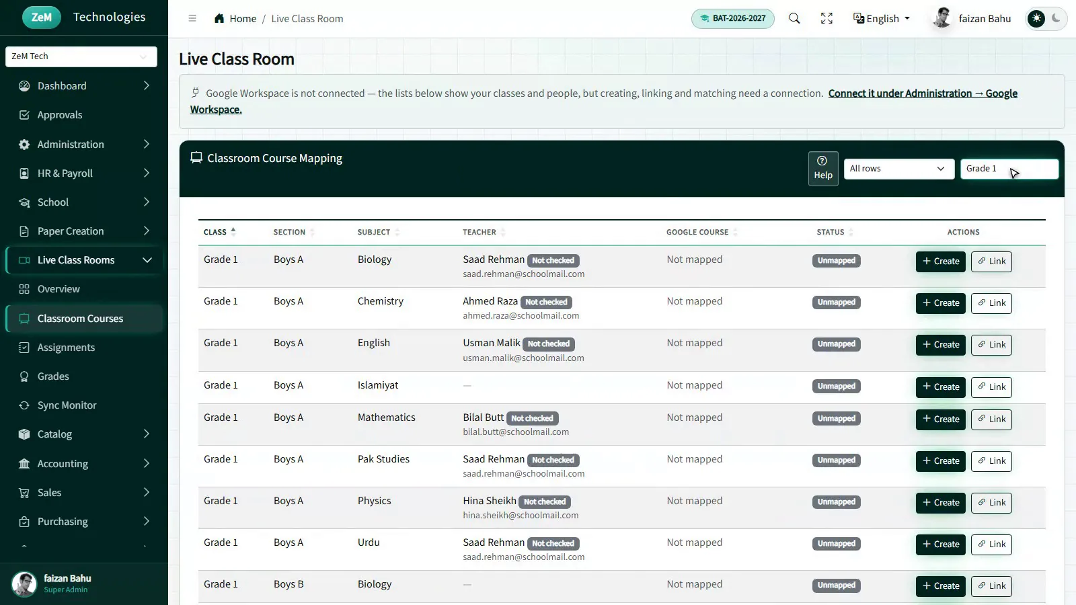Expand the HR & Payroll chevron
1076x605 pixels.
(147, 173)
